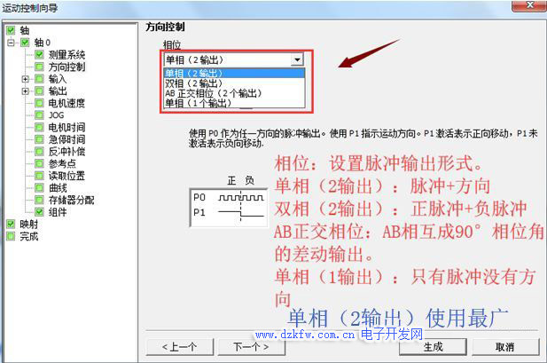Click the 取消 button
The image size is (547, 363).
(x=504, y=346)
